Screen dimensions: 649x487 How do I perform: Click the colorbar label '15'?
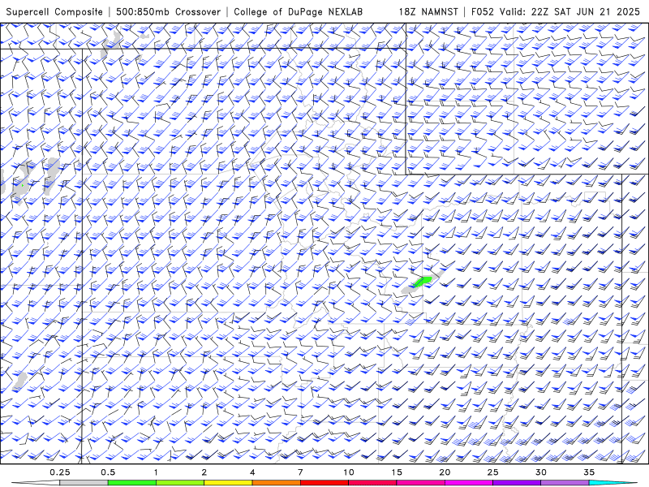pos(397,472)
